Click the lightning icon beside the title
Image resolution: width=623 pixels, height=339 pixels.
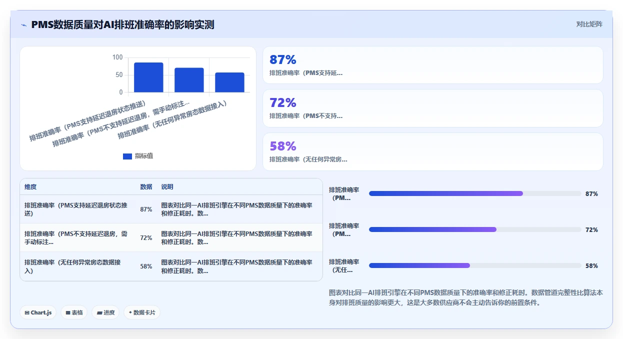pos(23,24)
